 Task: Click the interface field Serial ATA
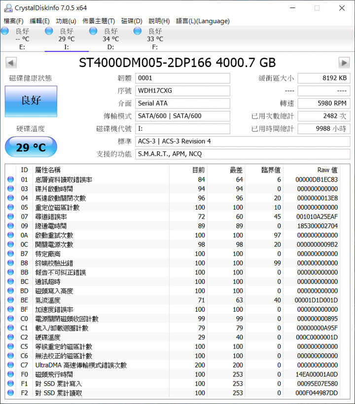click(x=182, y=103)
